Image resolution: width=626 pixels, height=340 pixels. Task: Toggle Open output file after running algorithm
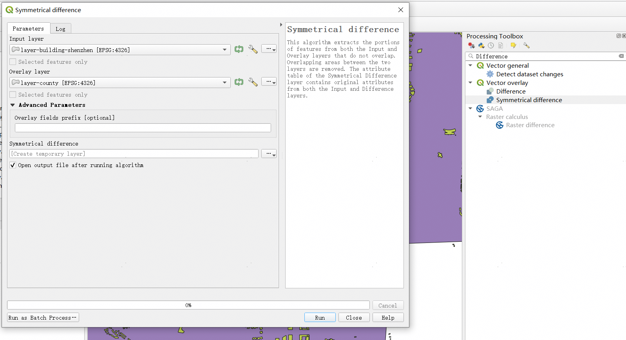point(13,165)
